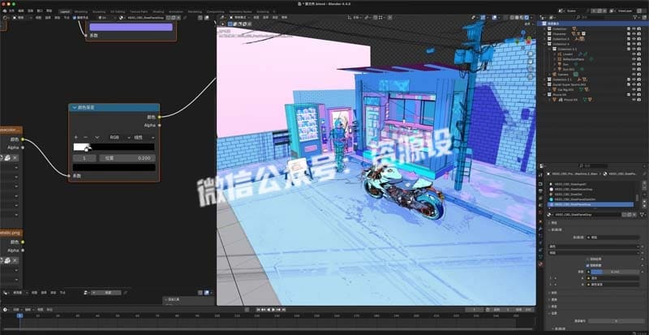Screen dimensions: 649x335
Task: Open the 线性 interpolation dropdown on color ramp
Action: [144, 137]
